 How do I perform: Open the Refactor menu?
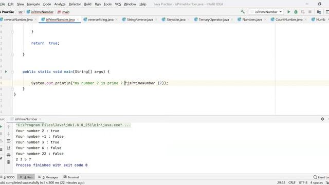75,4
